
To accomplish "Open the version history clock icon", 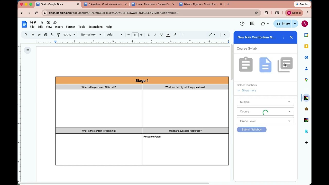I will point(242,24).
